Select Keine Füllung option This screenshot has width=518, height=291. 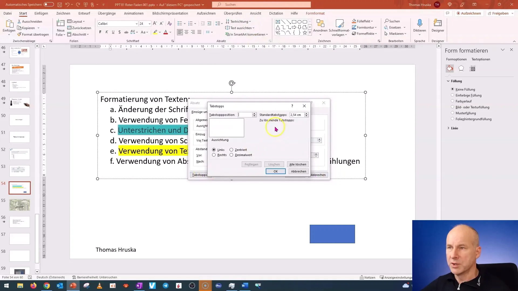(x=452, y=89)
